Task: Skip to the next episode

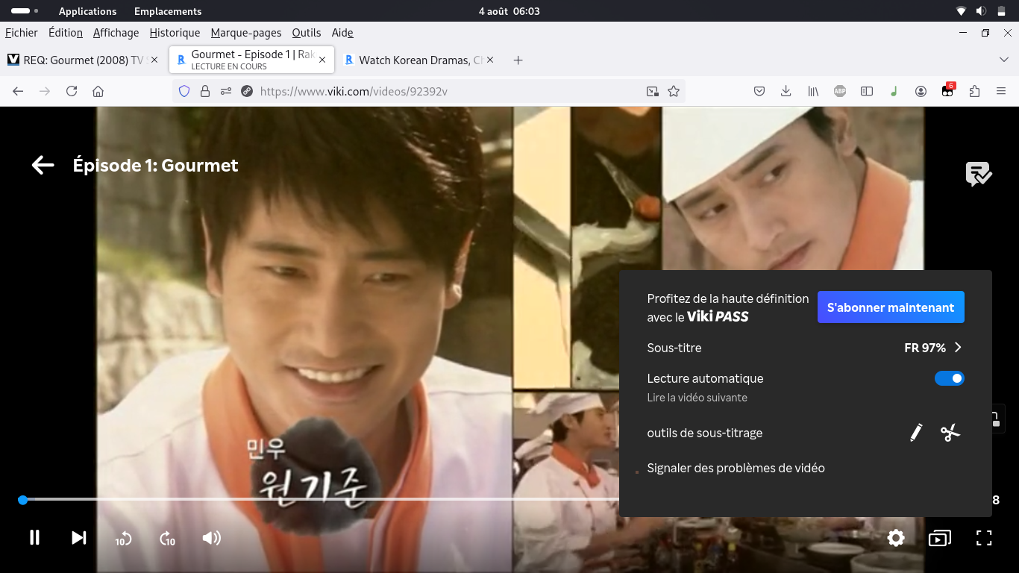Action: tap(78, 538)
